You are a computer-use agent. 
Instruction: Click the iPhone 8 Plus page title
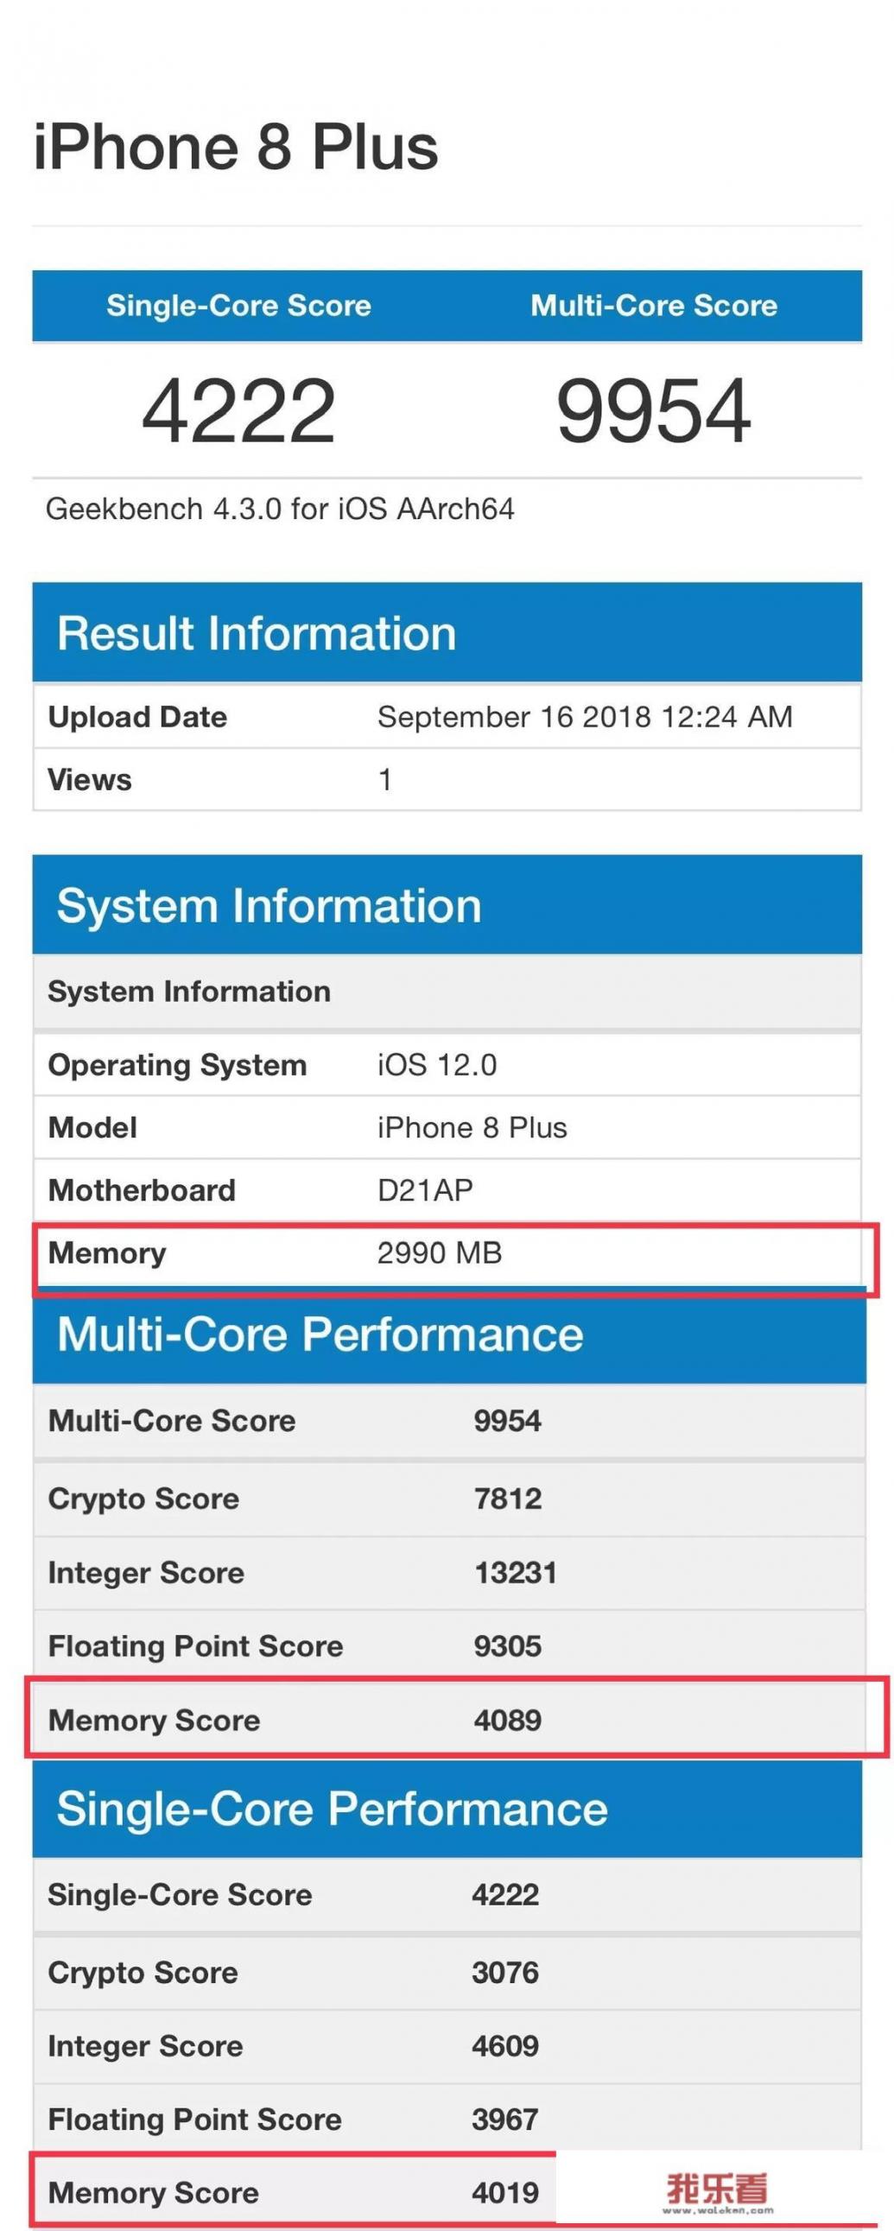[236, 146]
